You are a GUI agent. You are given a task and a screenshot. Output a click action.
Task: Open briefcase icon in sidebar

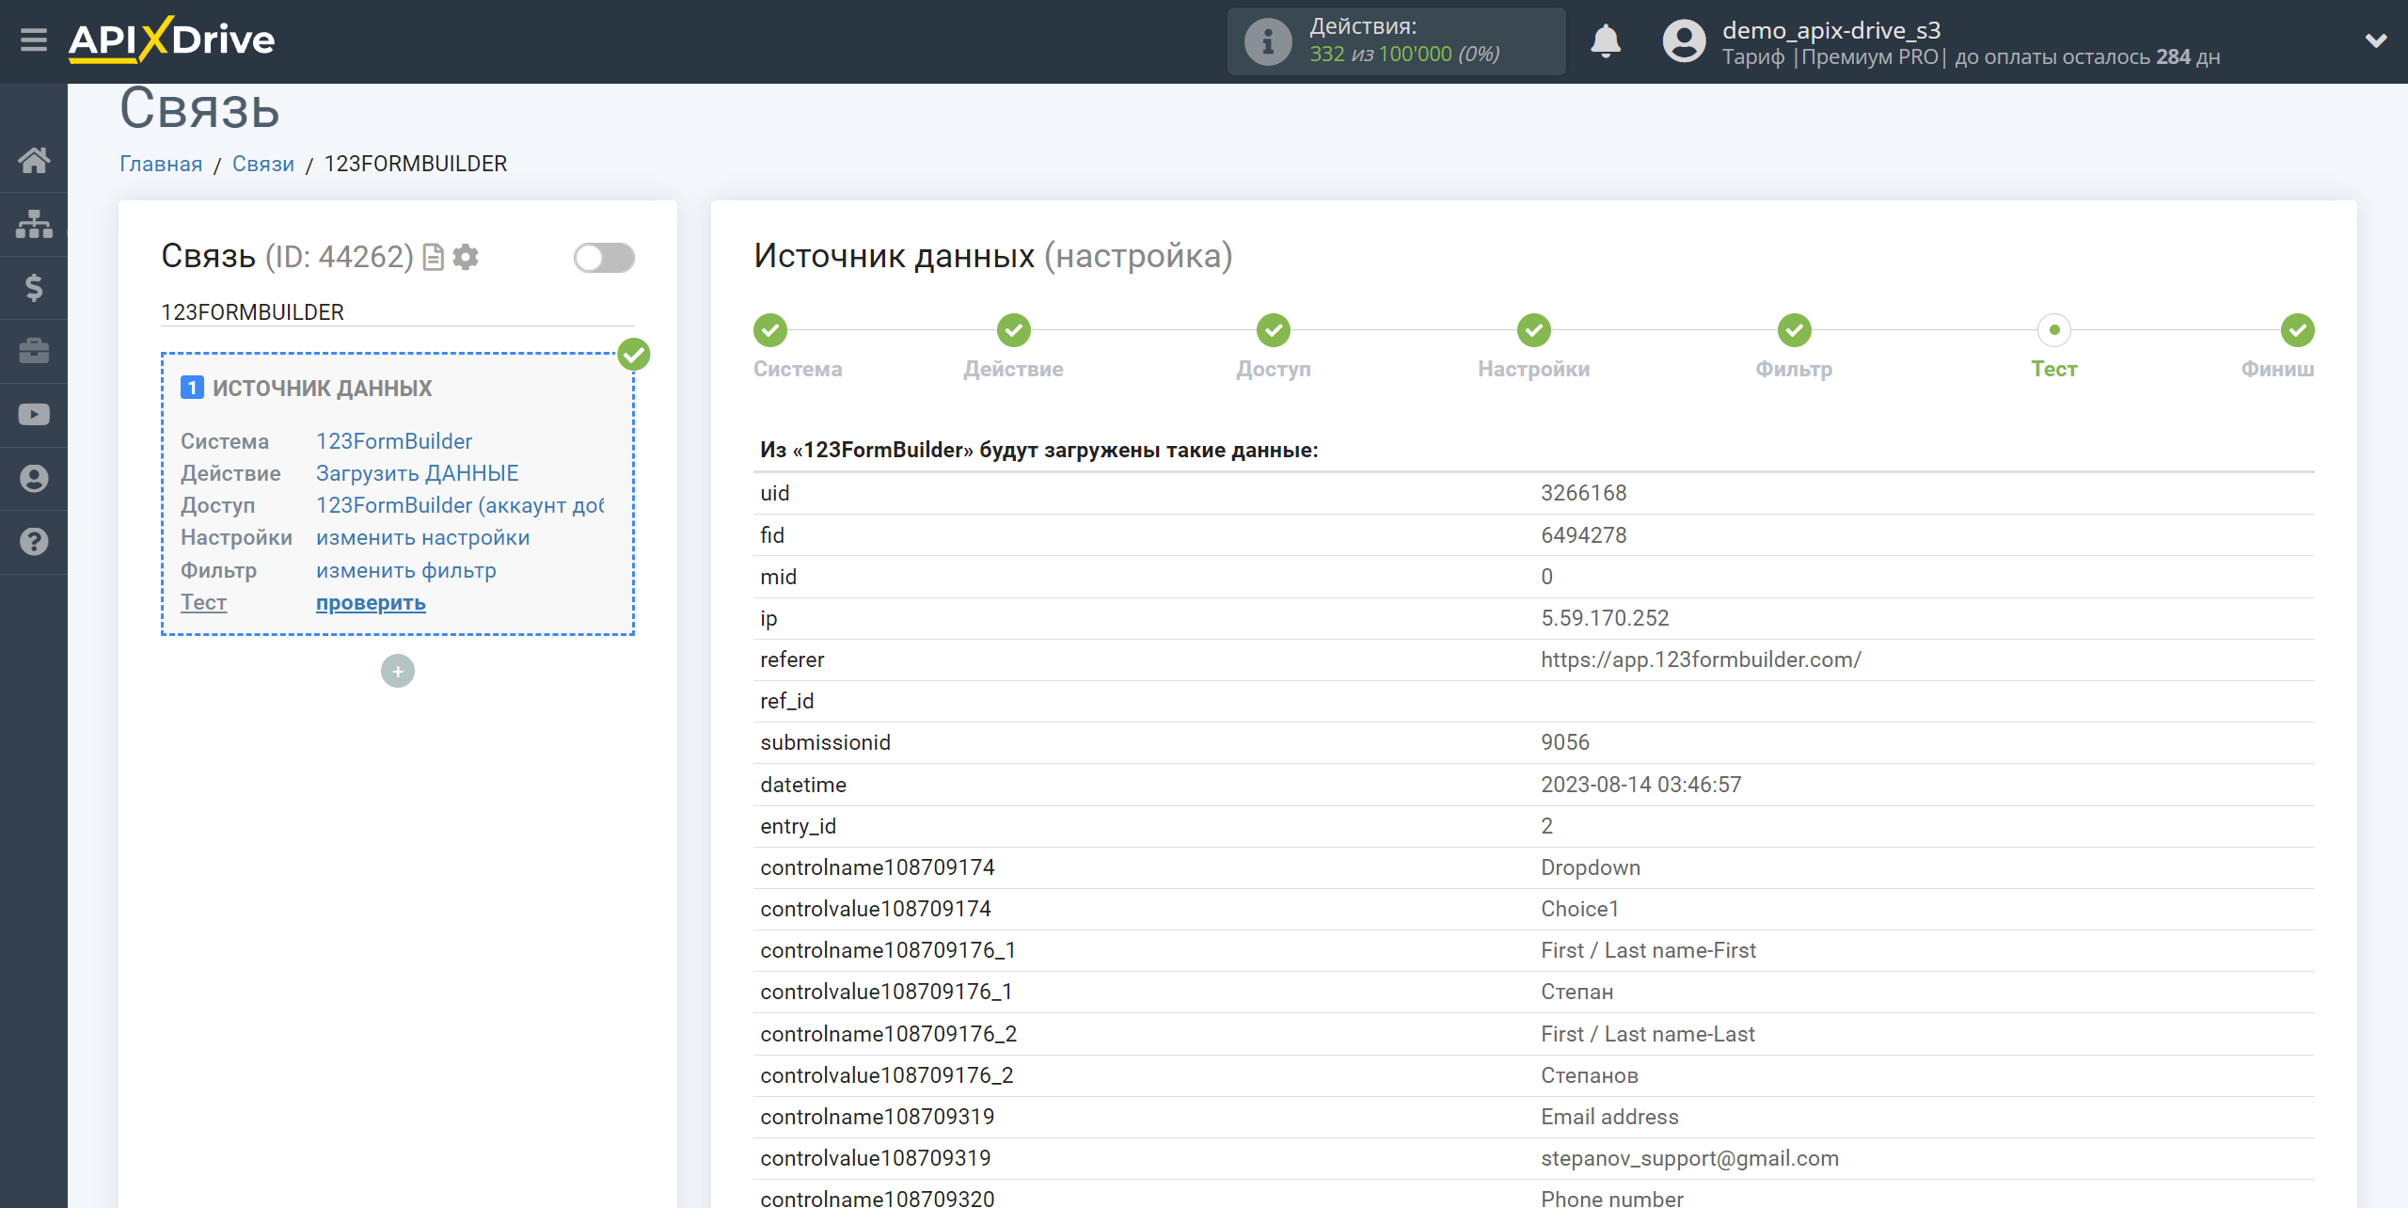[34, 351]
